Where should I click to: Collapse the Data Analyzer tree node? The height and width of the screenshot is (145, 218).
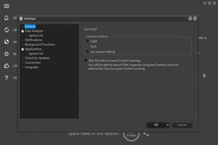(x=23, y=31)
